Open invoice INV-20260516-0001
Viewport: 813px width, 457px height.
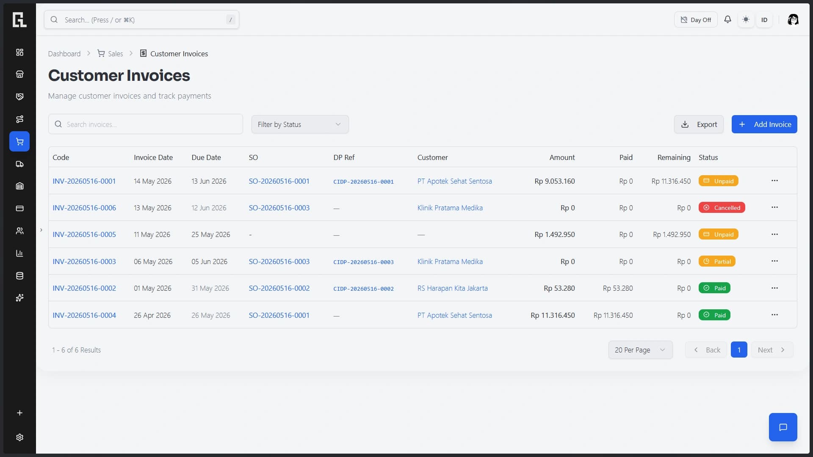point(84,181)
